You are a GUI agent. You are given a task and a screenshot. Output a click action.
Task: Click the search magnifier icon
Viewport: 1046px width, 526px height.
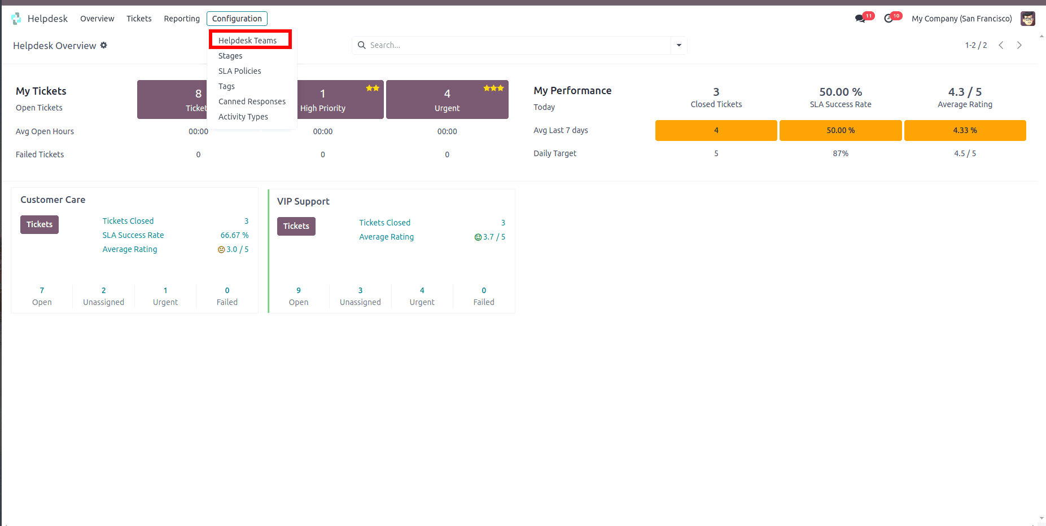click(x=362, y=45)
